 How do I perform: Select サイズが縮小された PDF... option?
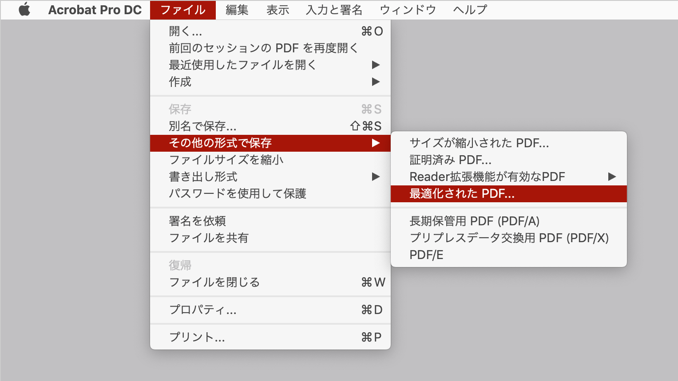pos(509,143)
